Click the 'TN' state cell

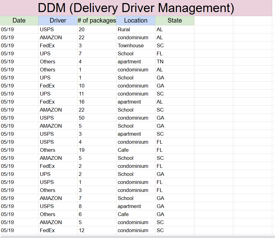coord(175,62)
